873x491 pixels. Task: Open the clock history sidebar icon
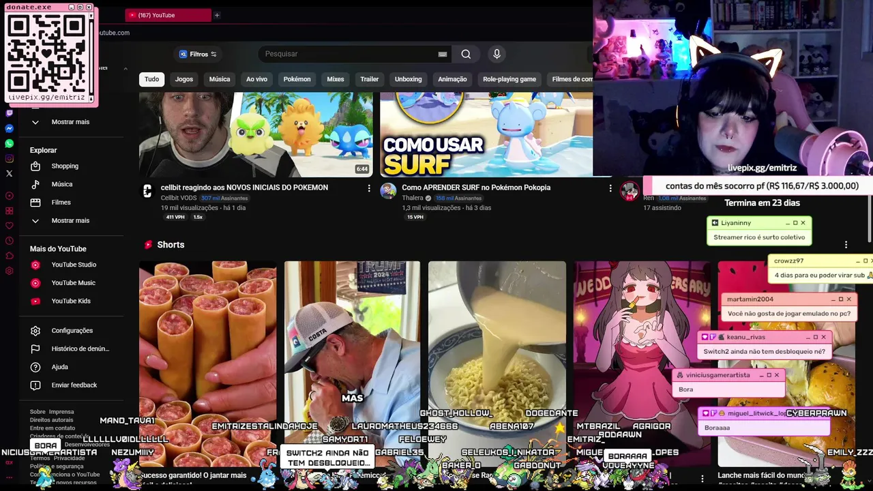pos(9,241)
